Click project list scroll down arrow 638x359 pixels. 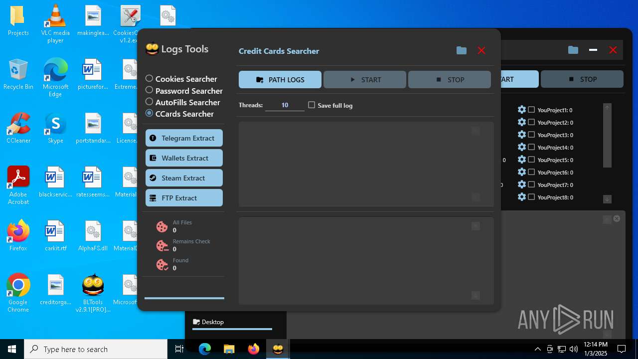click(x=607, y=199)
